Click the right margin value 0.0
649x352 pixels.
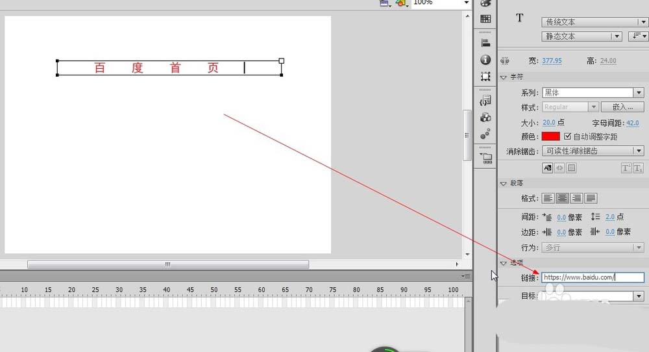[609, 232]
